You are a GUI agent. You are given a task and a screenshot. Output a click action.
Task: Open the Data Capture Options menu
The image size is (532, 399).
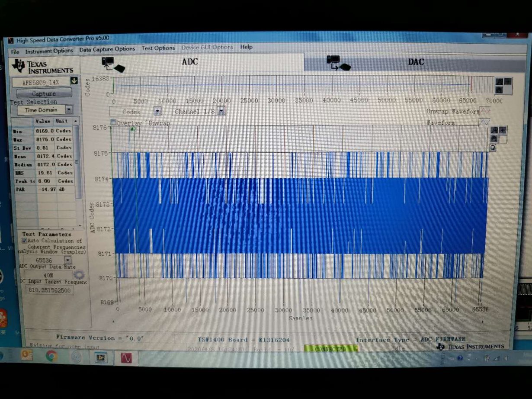107,49
